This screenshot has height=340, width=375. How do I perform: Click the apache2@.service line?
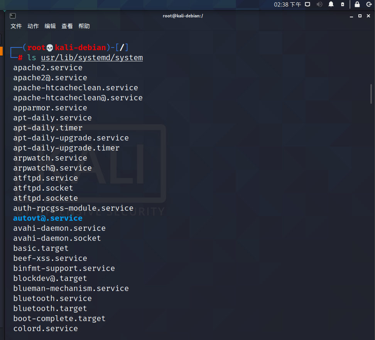[x=50, y=78]
